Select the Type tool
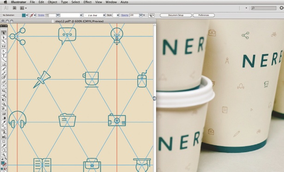The image size is (284, 172). point(4,55)
